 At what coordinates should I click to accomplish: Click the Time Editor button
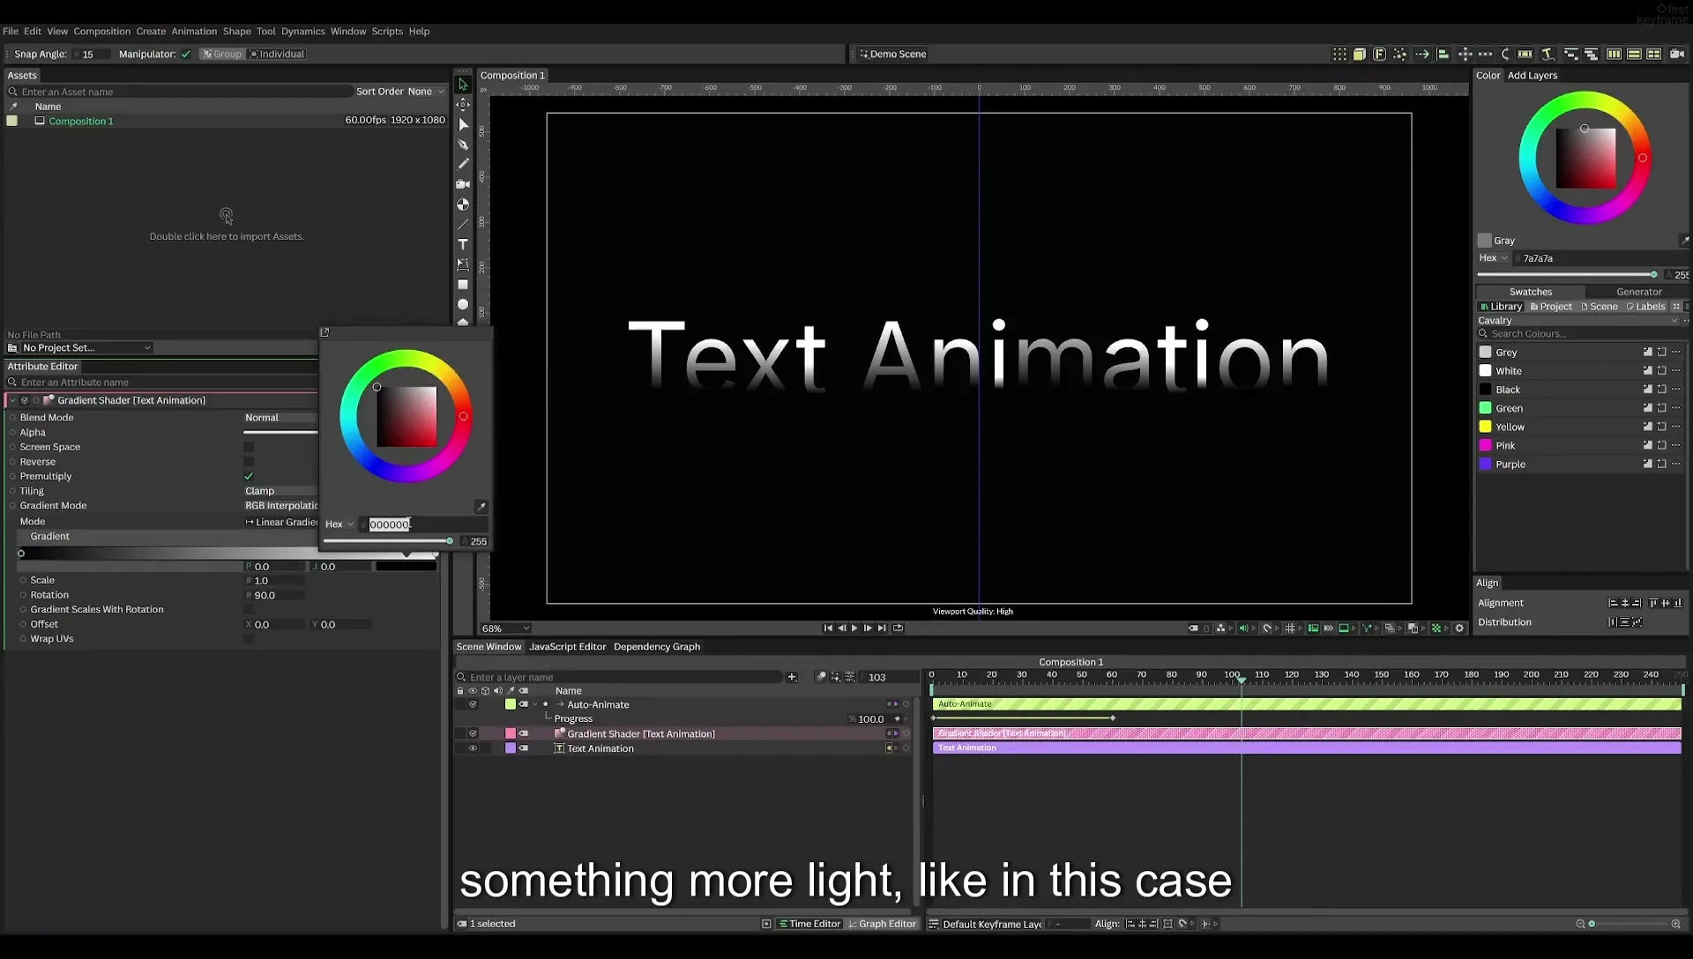809,924
